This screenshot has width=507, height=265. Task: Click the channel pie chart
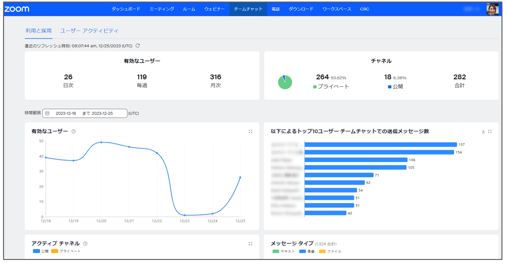point(285,82)
